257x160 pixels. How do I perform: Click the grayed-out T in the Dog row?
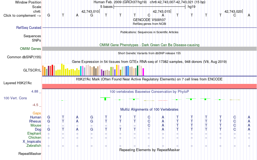[x=149, y=129]
